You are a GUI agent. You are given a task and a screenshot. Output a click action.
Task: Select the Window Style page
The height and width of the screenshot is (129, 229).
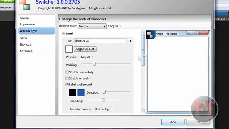pos(36,31)
